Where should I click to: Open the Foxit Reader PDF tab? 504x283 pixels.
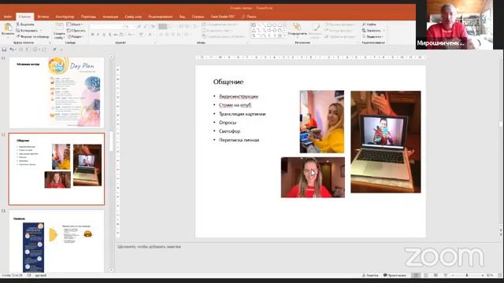click(222, 17)
